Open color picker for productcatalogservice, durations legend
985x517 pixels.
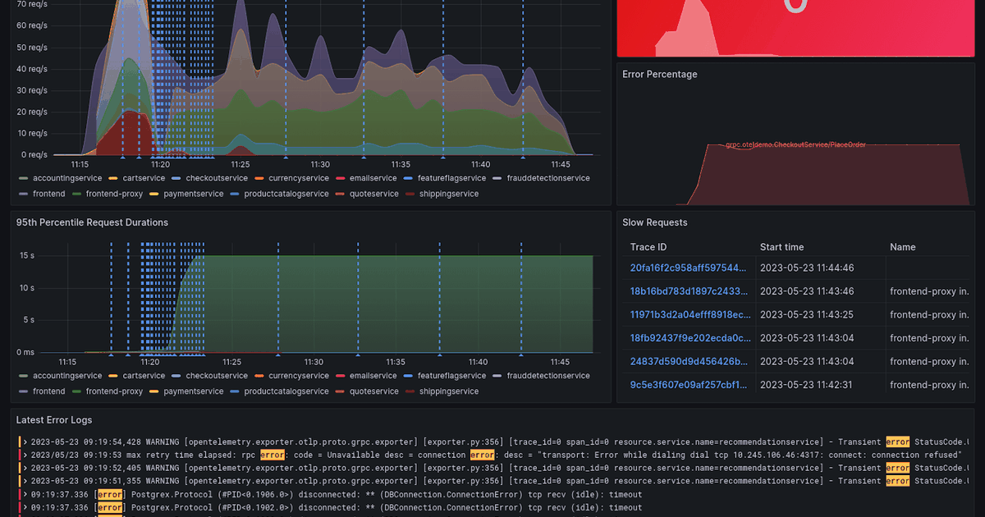236,391
